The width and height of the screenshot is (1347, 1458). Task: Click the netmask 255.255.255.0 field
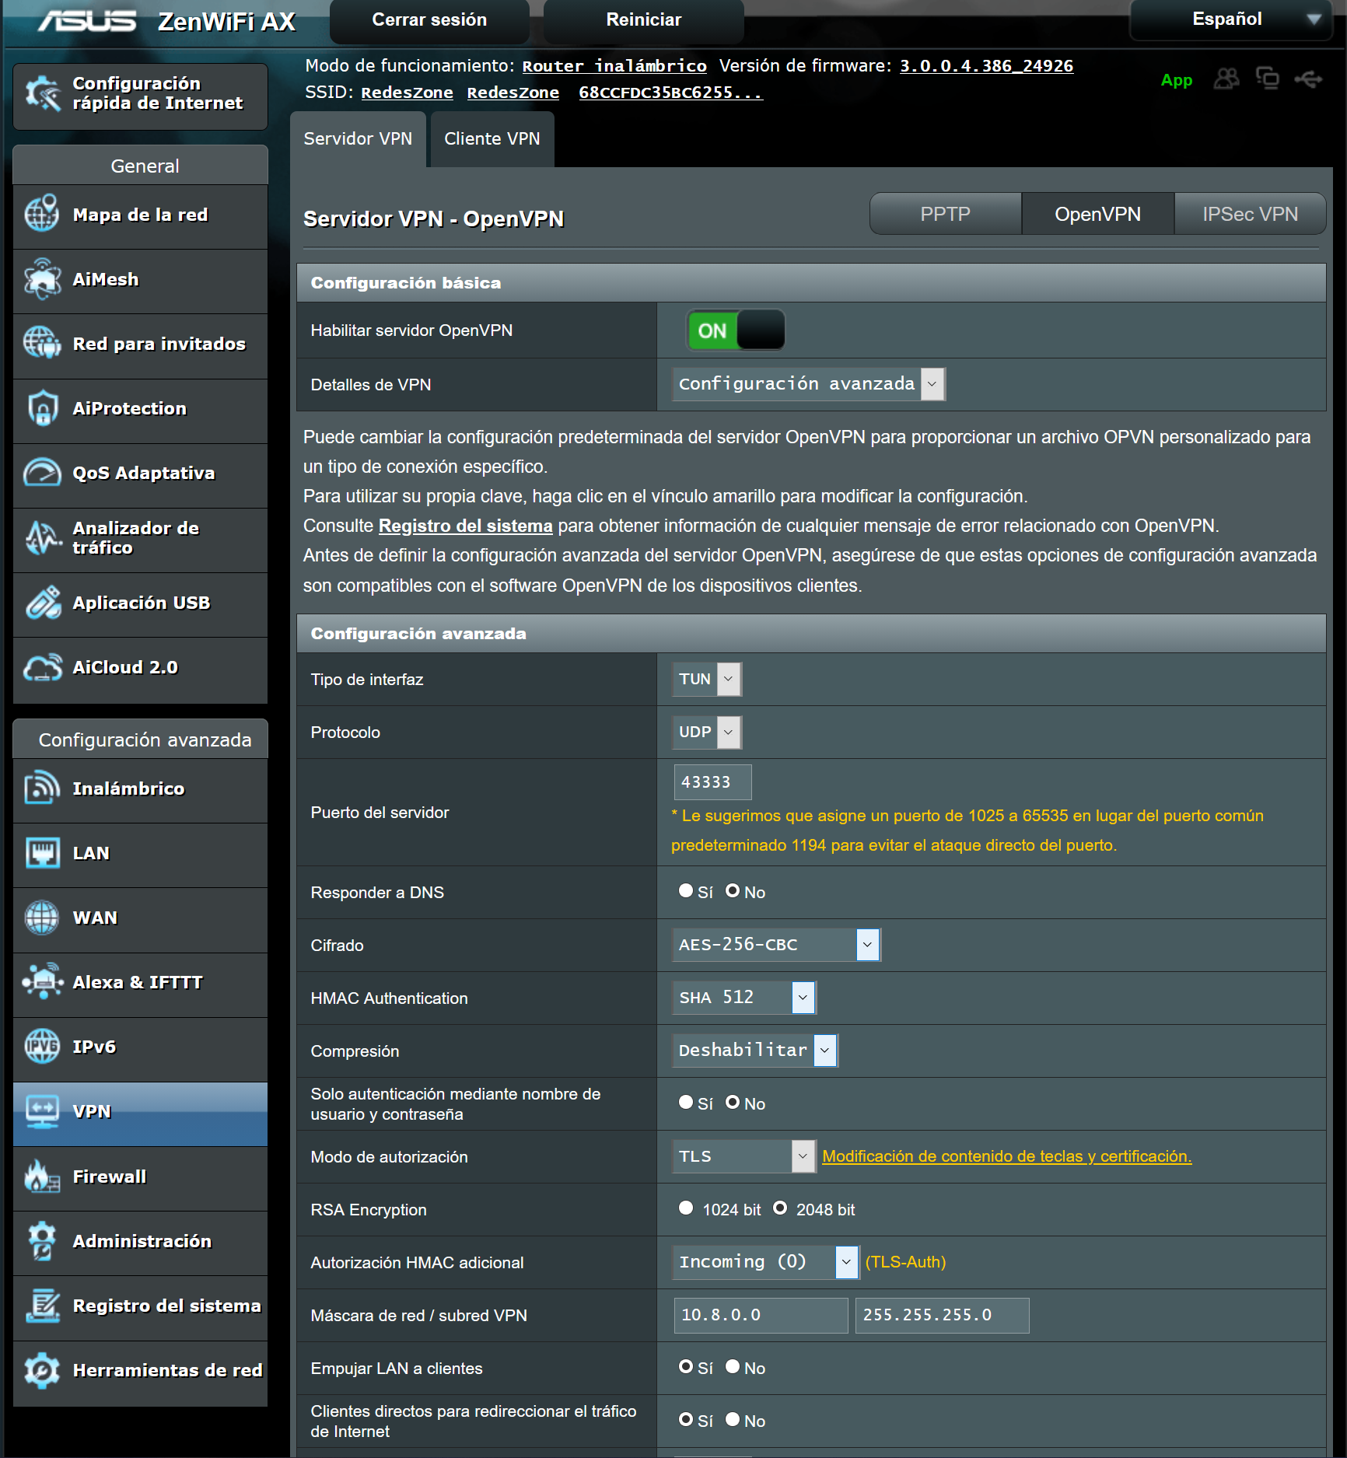tap(943, 1315)
